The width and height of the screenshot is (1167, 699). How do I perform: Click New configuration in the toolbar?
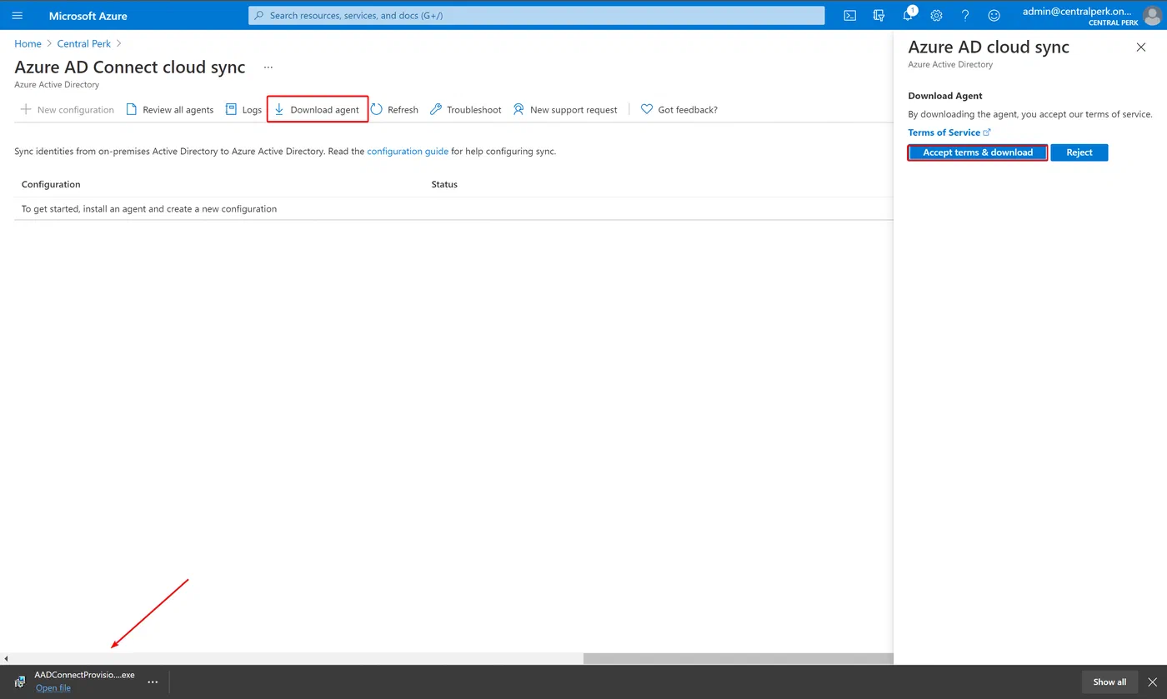(67, 109)
